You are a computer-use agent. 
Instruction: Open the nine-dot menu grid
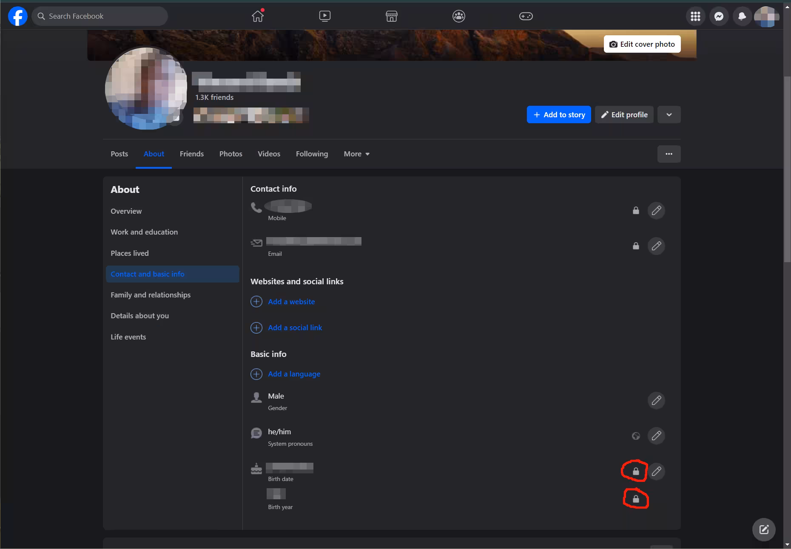695,16
